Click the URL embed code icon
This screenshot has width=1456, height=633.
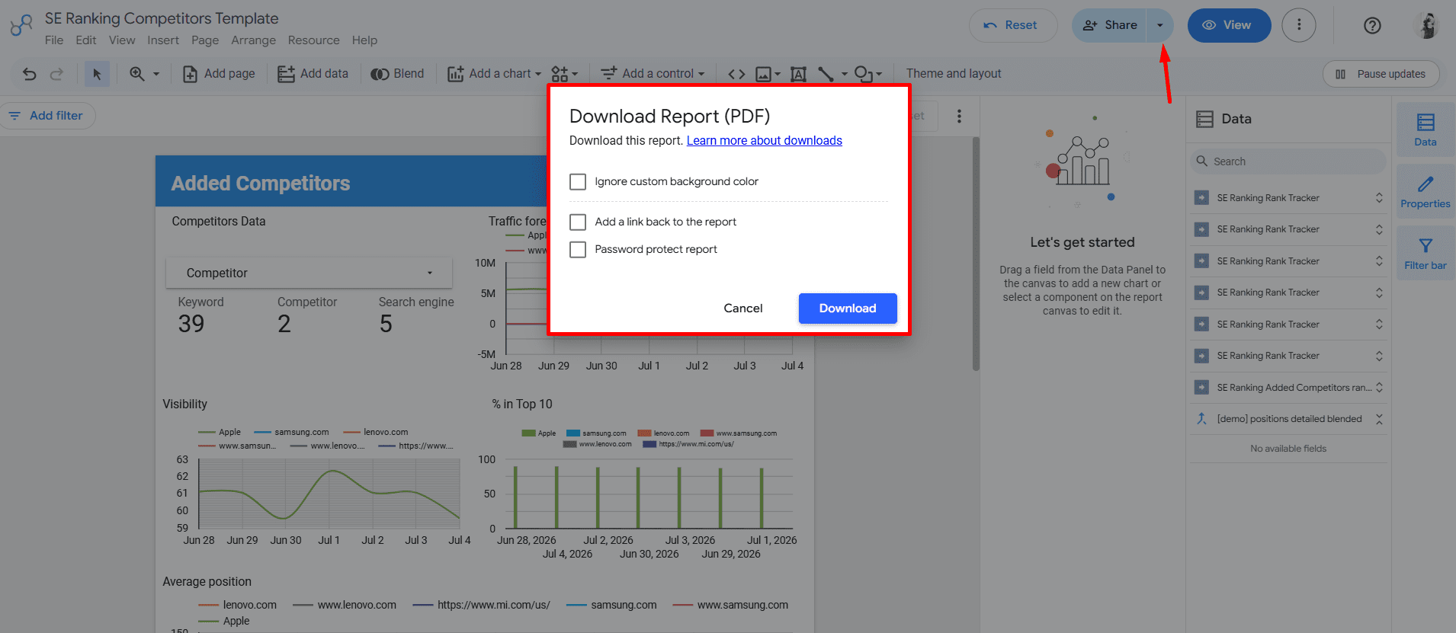pos(736,74)
